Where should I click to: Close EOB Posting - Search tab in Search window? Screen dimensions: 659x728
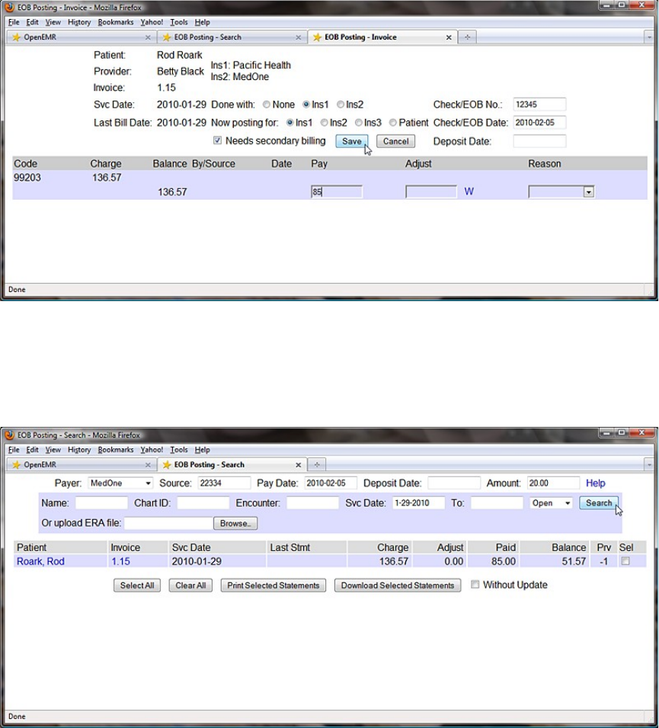(x=299, y=465)
